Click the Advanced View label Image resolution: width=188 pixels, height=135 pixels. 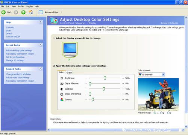52,12
